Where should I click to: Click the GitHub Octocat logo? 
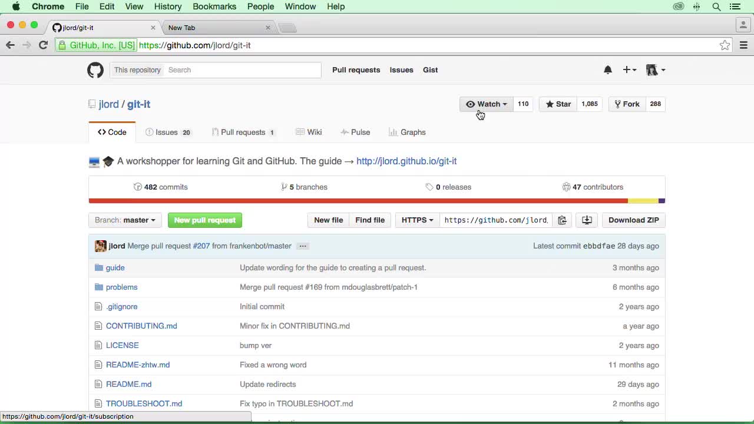coord(95,70)
